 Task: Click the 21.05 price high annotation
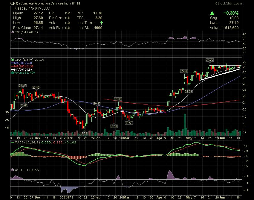(118, 99)
